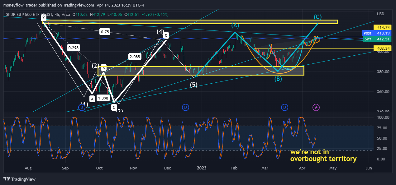This screenshot has width=396, height=185.
Task: Click the Feb label on the time axis
Action: pos(234,168)
